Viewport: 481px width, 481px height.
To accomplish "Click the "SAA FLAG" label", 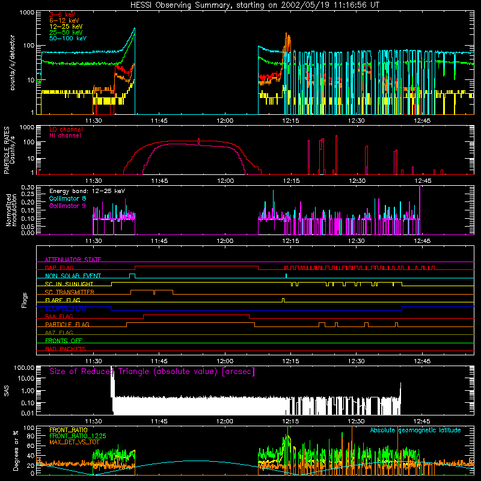I will pos(59,317).
